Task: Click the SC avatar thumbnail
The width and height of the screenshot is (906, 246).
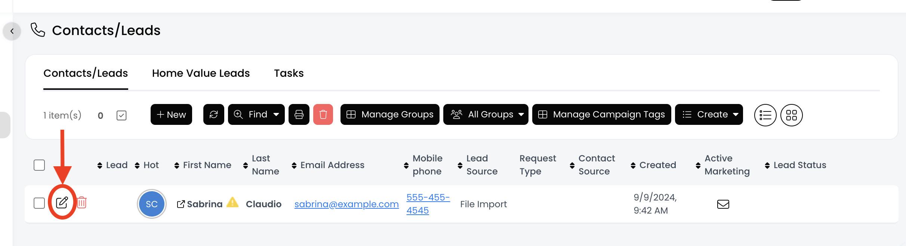Action: pyautogui.click(x=152, y=204)
